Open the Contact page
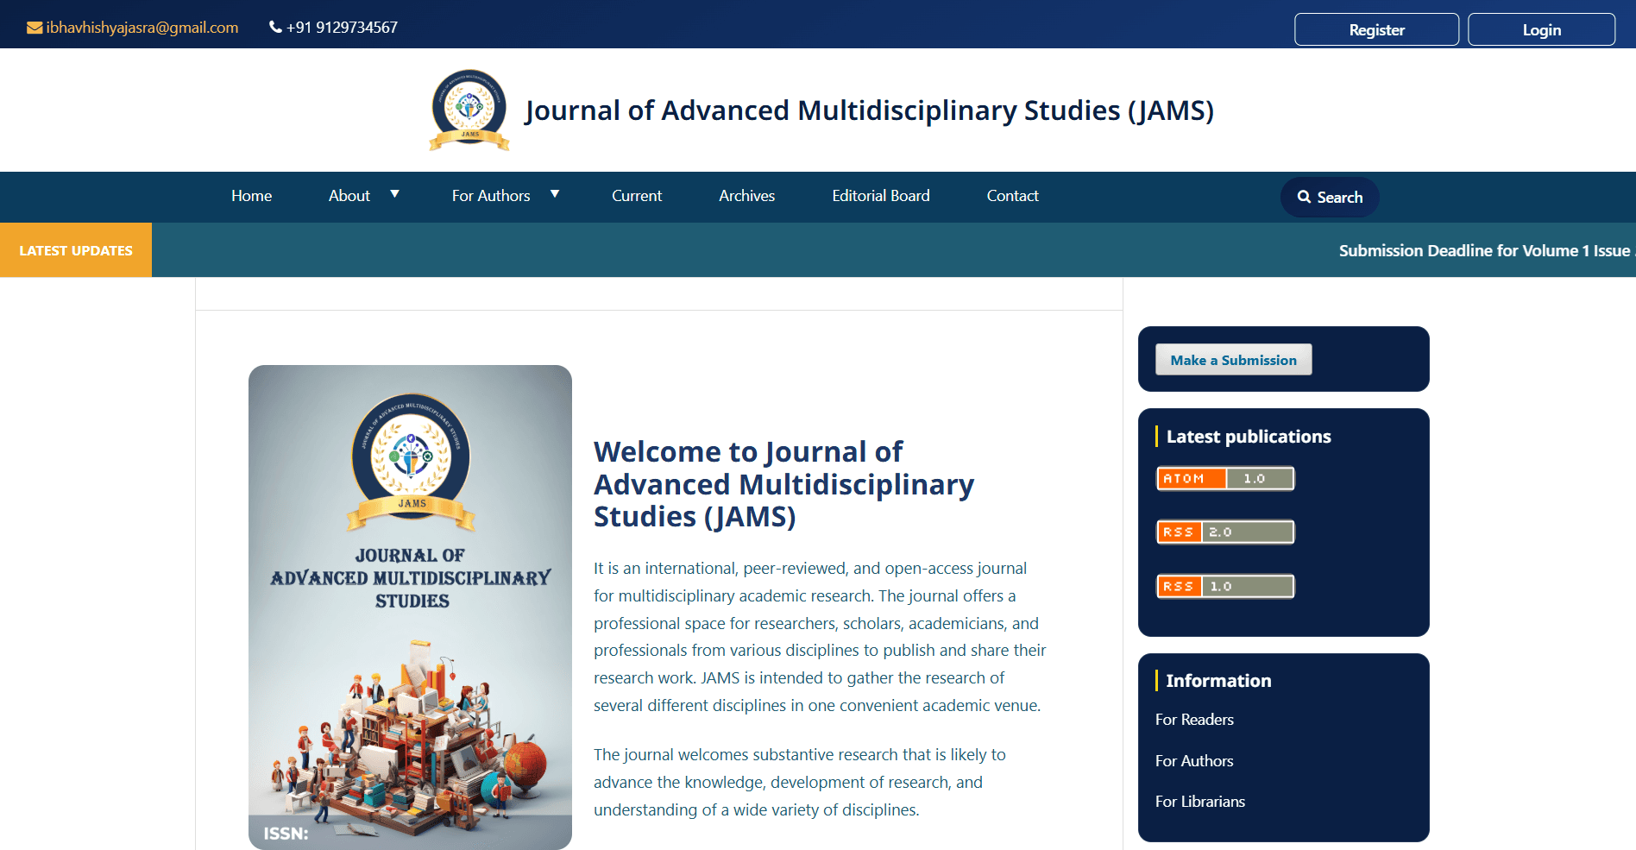1636x850 pixels. (1012, 196)
